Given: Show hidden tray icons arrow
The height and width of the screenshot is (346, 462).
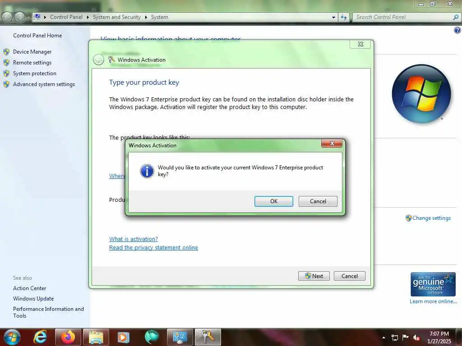Looking at the screenshot, I should click(383, 337).
